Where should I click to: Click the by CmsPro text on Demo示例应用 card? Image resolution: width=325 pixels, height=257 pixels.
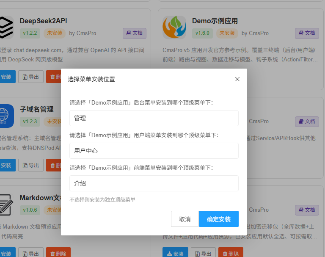[x=255, y=33]
